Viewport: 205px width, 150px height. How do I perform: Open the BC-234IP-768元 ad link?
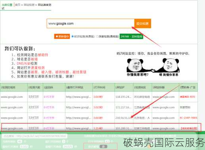188,118
